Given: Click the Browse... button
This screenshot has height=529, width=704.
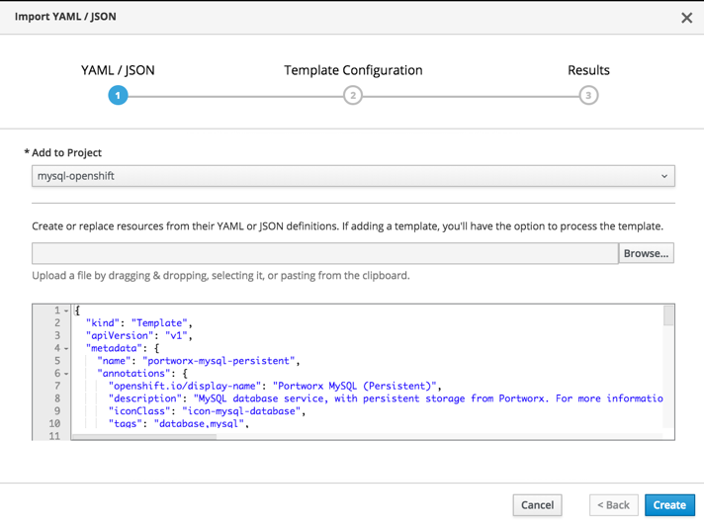Looking at the screenshot, I should pyautogui.click(x=647, y=253).
